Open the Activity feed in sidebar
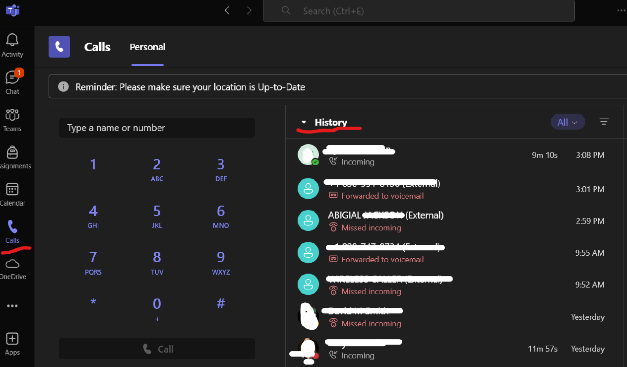627x367 pixels. (12, 45)
